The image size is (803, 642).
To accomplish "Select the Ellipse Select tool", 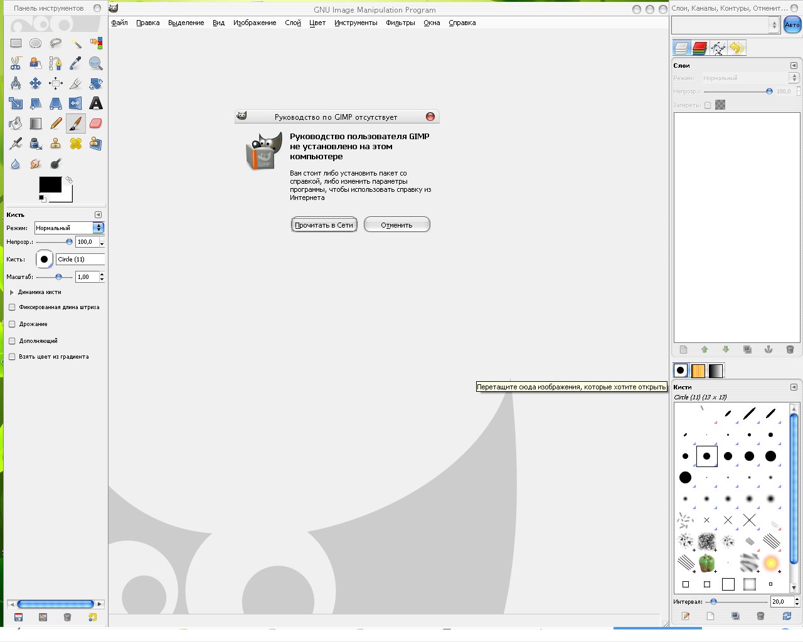I will click(x=36, y=43).
